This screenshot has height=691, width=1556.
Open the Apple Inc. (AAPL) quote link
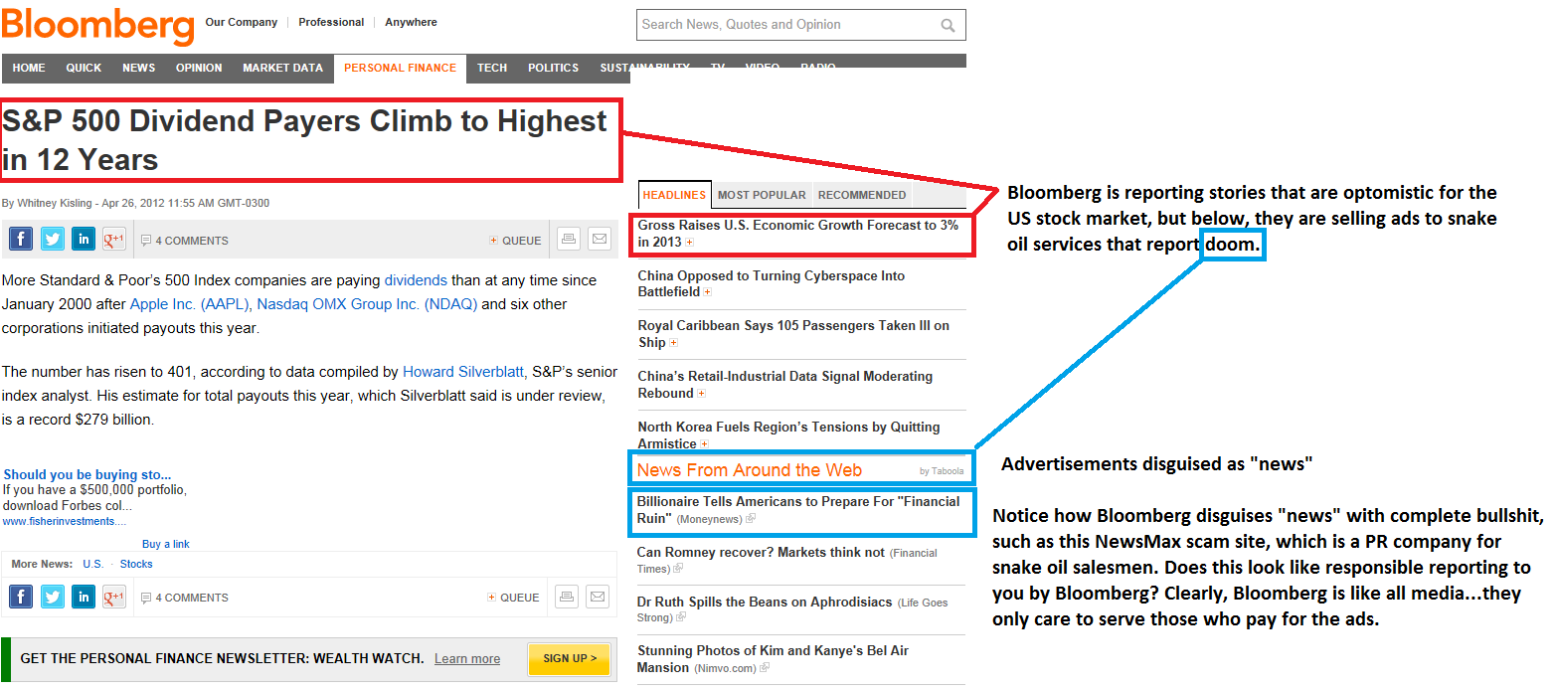(x=191, y=304)
